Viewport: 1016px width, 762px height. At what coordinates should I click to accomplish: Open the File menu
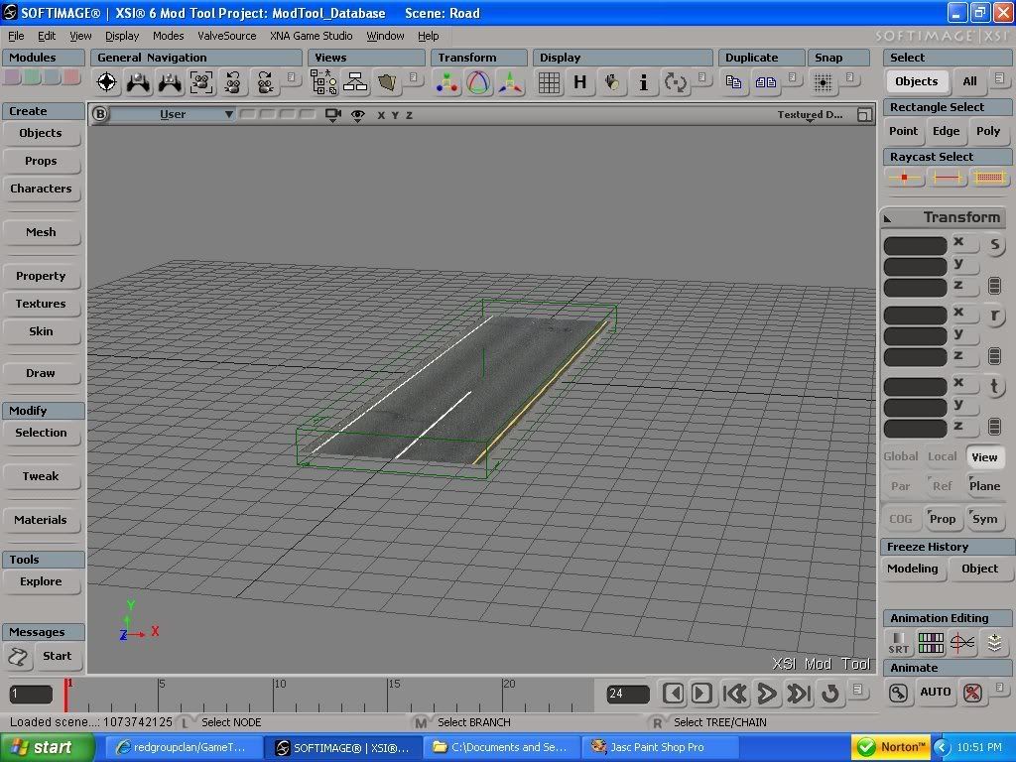(x=16, y=36)
